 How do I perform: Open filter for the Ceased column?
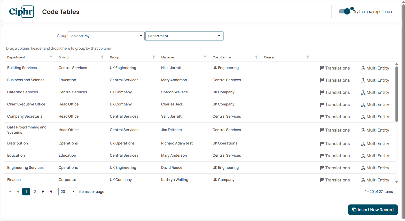pos(308,57)
